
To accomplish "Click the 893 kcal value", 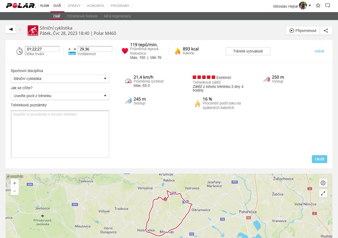I will pyautogui.click(x=191, y=49).
